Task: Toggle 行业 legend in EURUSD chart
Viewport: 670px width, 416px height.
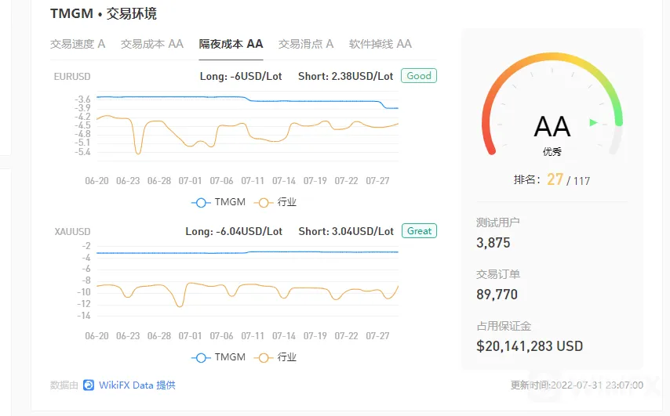Action: click(275, 202)
